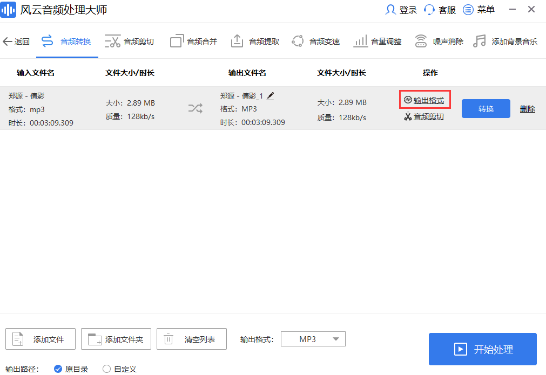Switch to 音频合并 tab label
The width and height of the screenshot is (546, 375).
point(202,41)
